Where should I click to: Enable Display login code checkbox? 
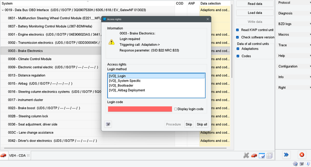[176, 109]
